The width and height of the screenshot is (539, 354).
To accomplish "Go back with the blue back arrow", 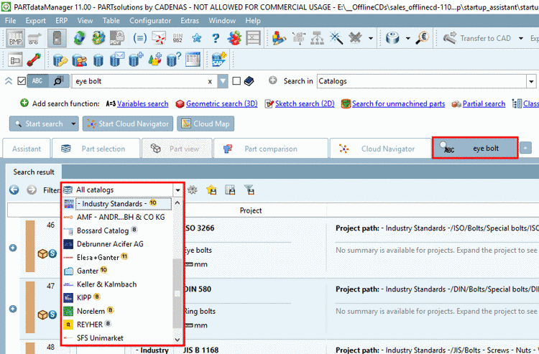I will click(14, 190).
